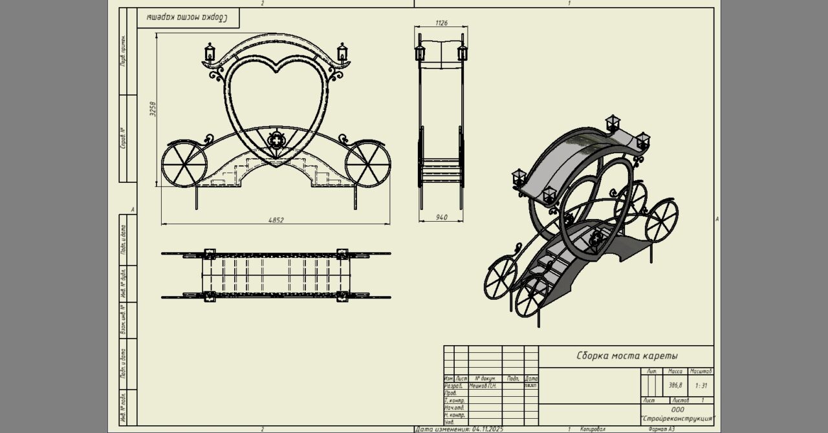The height and width of the screenshot is (433, 828).
Task: Select the scale value 1:31 cell
Action: (701, 386)
